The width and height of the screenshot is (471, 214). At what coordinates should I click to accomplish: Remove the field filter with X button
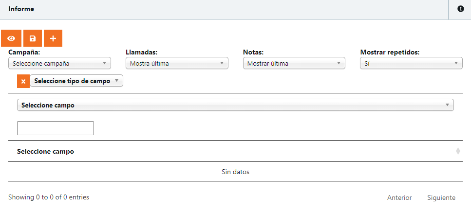[x=23, y=81]
